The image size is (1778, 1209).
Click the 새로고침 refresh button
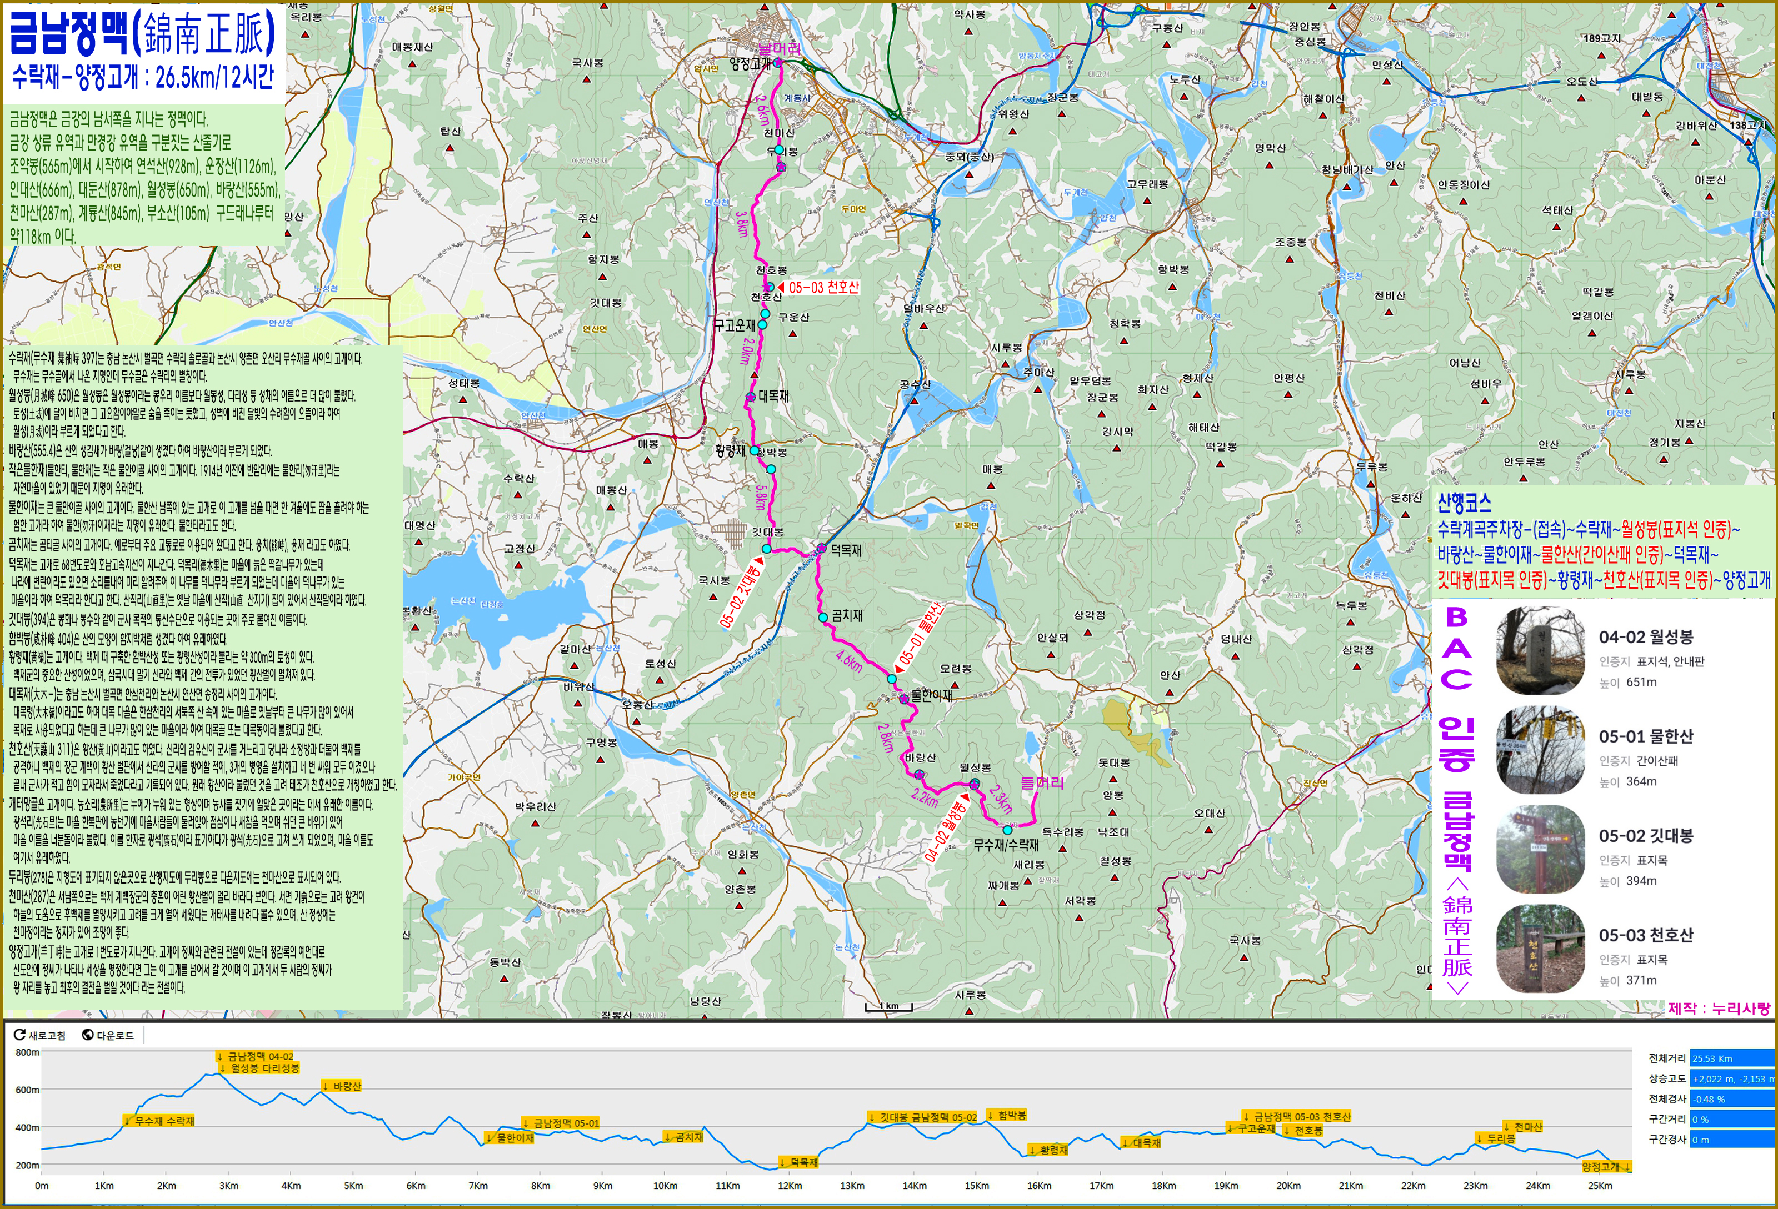40,1035
